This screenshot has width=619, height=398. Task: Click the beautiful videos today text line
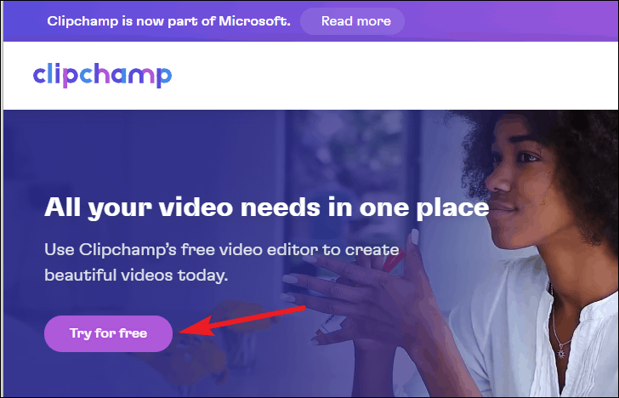tap(136, 276)
